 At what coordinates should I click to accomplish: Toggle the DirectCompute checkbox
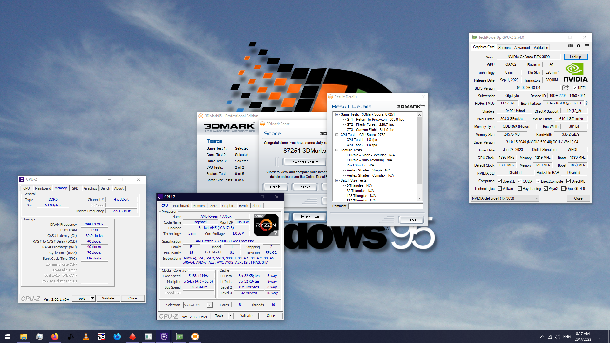pos(538,181)
